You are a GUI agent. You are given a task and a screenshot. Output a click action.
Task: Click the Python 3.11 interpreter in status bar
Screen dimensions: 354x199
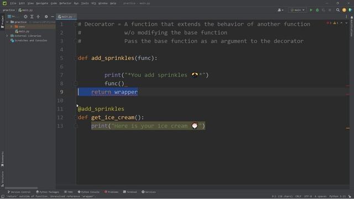(x=337, y=197)
